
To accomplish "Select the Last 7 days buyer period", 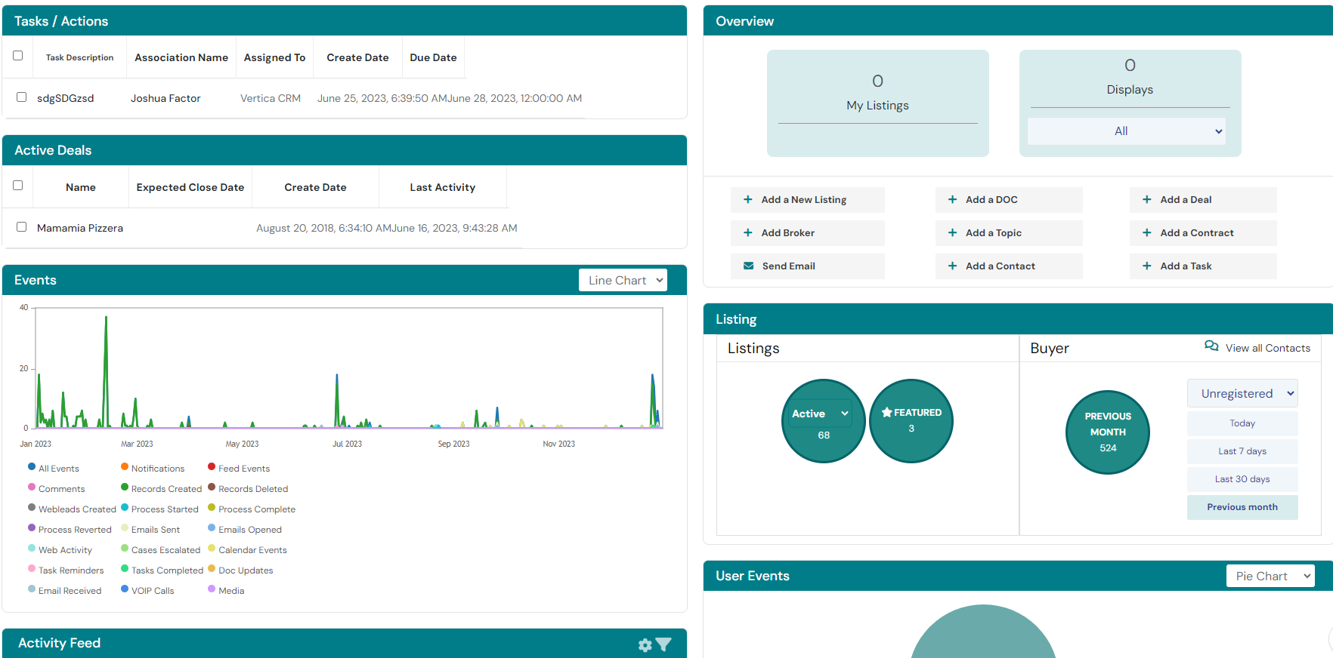I will tap(1242, 451).
